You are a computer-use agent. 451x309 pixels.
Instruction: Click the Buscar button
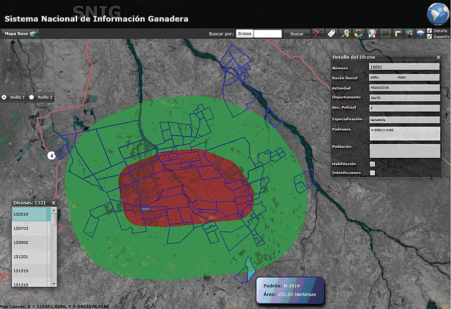[x=297, y=34]
